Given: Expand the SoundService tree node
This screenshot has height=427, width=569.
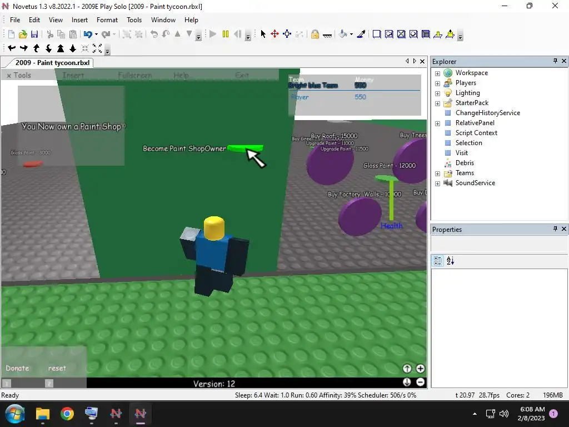Looking at the screenshot, I should [x=438, y=183].
